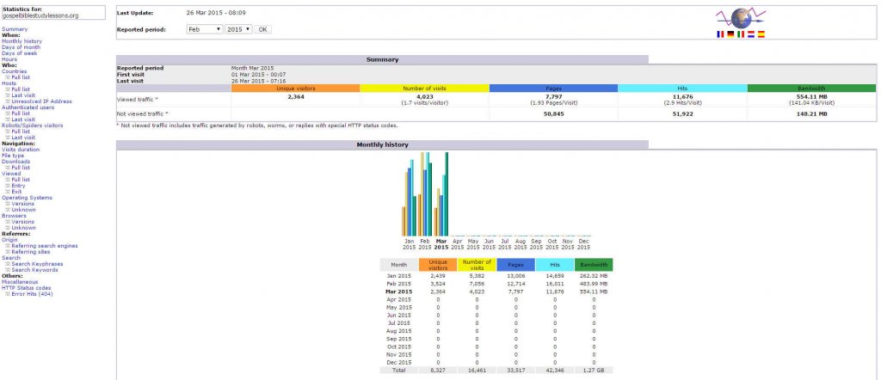
Task: Open the year dropdown showing 2015
Action: click(237, 29)
